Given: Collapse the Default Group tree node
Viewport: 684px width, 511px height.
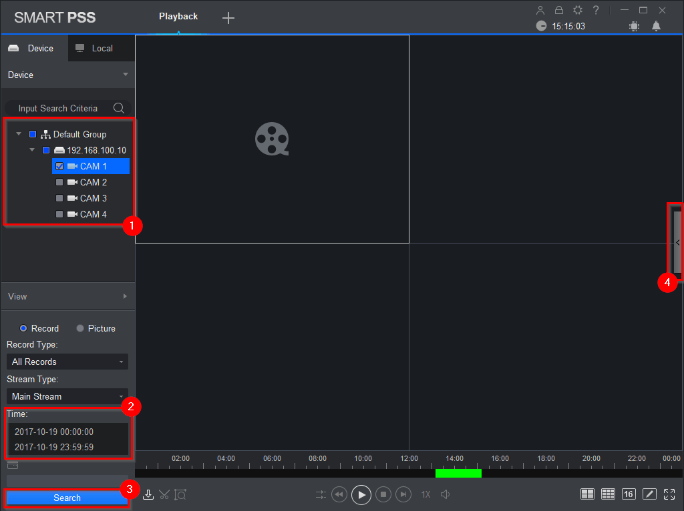Looking at the screenshot, I should (19, 134).
